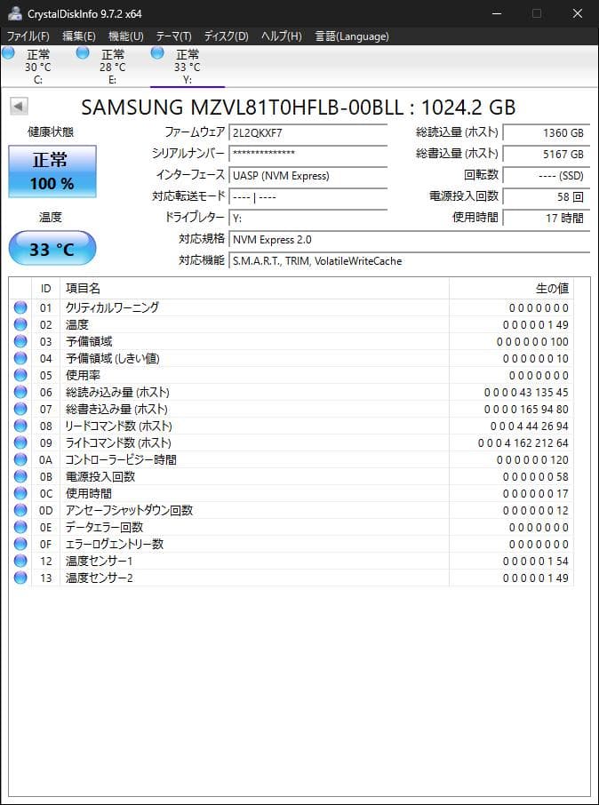Click total host writes value 5167 GB

546,154
